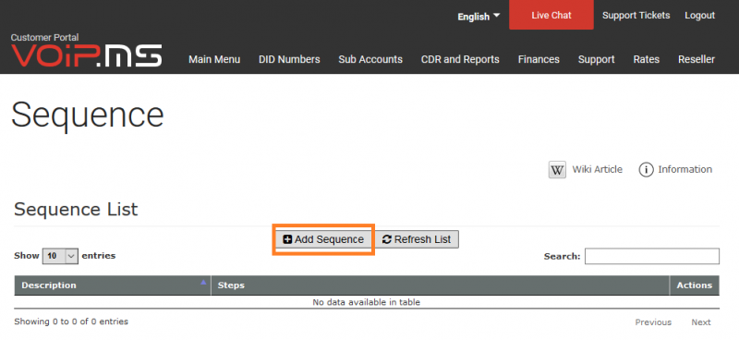This screenshot has width=739, height=340.
Task: Open the Finances menu
Action: tap(539, 59)
